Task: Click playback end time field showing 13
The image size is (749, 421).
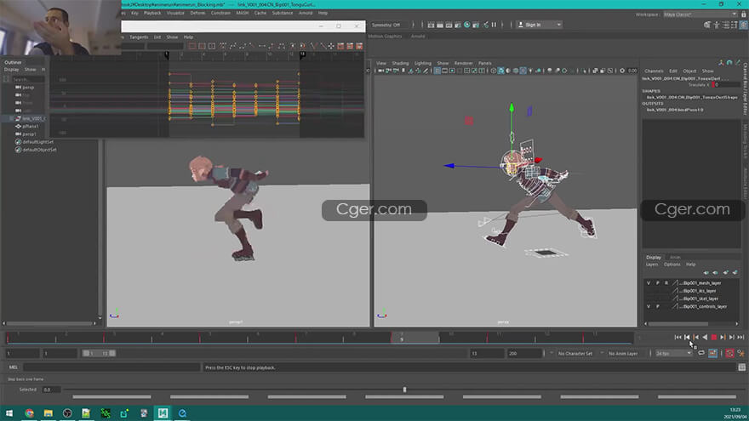Action: pyautogui.click(x=487, y=353)
